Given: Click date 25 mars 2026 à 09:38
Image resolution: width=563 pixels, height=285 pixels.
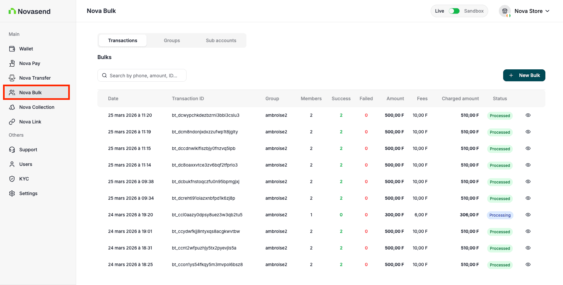Looking at the screenshot, I should [131, 181].
